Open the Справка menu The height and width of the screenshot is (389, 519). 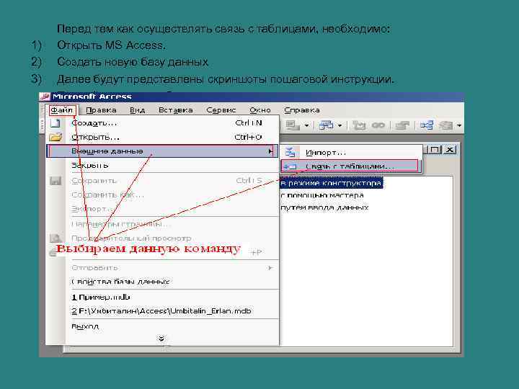tap(302, 110)
